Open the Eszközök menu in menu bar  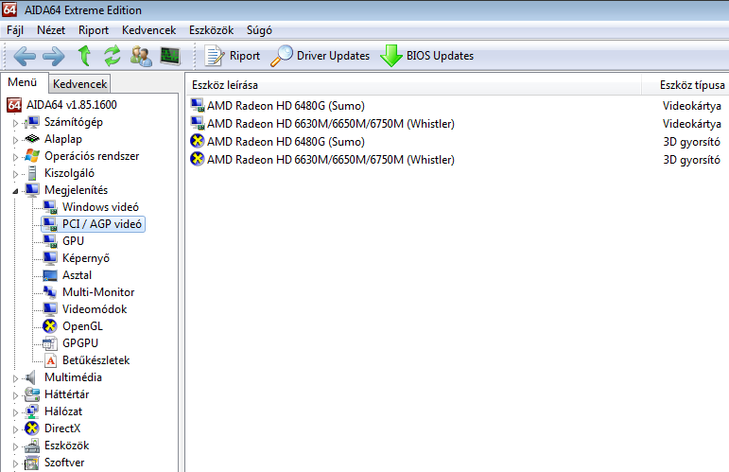click(x=211, y=30)
